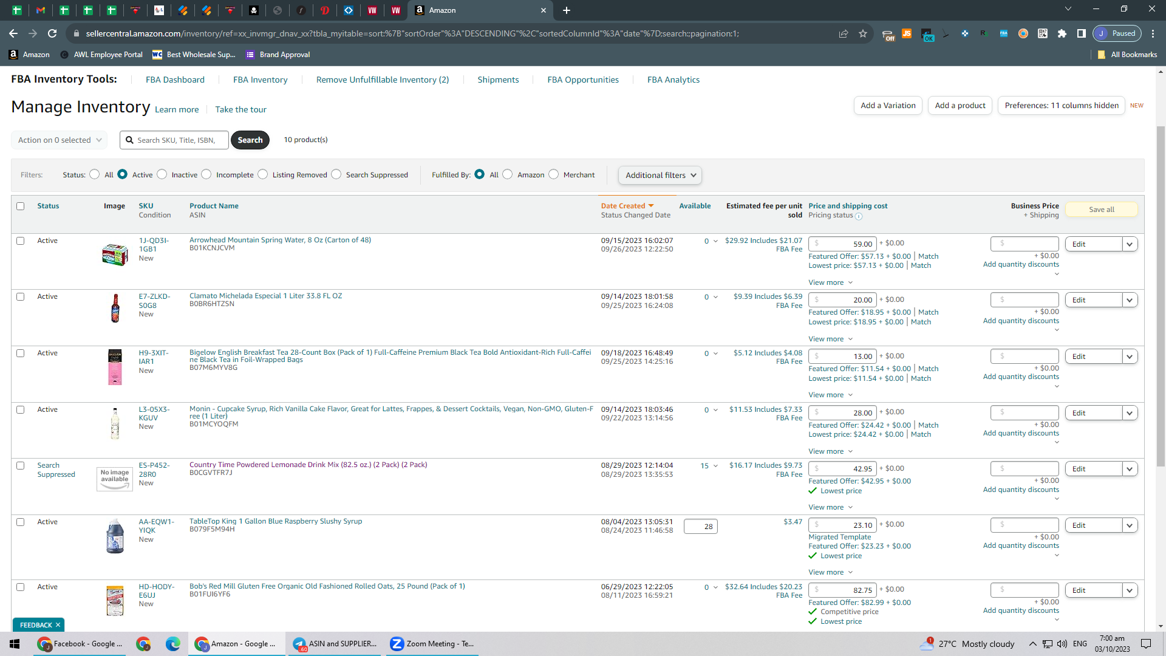Screen dimensions: 1166x656
Task: Open the AWL Employee Portal bookmark
Action: tap(101, 55)
